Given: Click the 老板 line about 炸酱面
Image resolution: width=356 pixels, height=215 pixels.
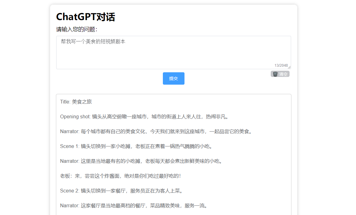Looking at the screenshot, I should 121,176.
